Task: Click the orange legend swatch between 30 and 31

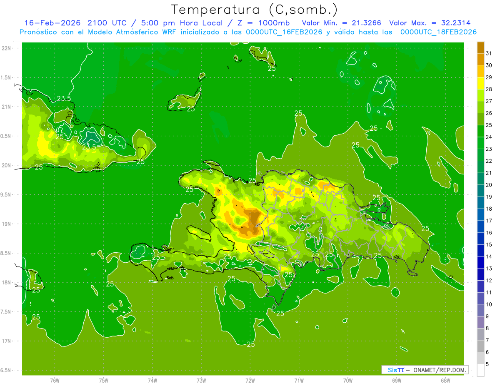Action: (480, 59)
